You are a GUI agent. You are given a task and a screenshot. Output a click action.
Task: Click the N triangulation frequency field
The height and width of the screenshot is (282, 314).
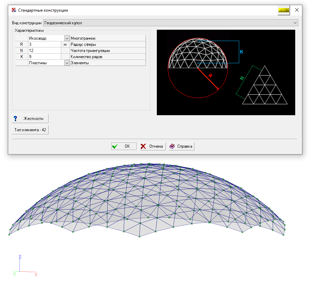[x=44, y=51]
